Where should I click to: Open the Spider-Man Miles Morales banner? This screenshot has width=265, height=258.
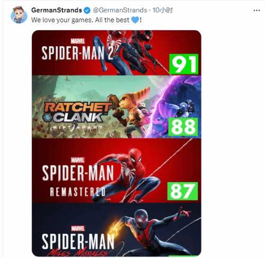(x=117, y=229)
